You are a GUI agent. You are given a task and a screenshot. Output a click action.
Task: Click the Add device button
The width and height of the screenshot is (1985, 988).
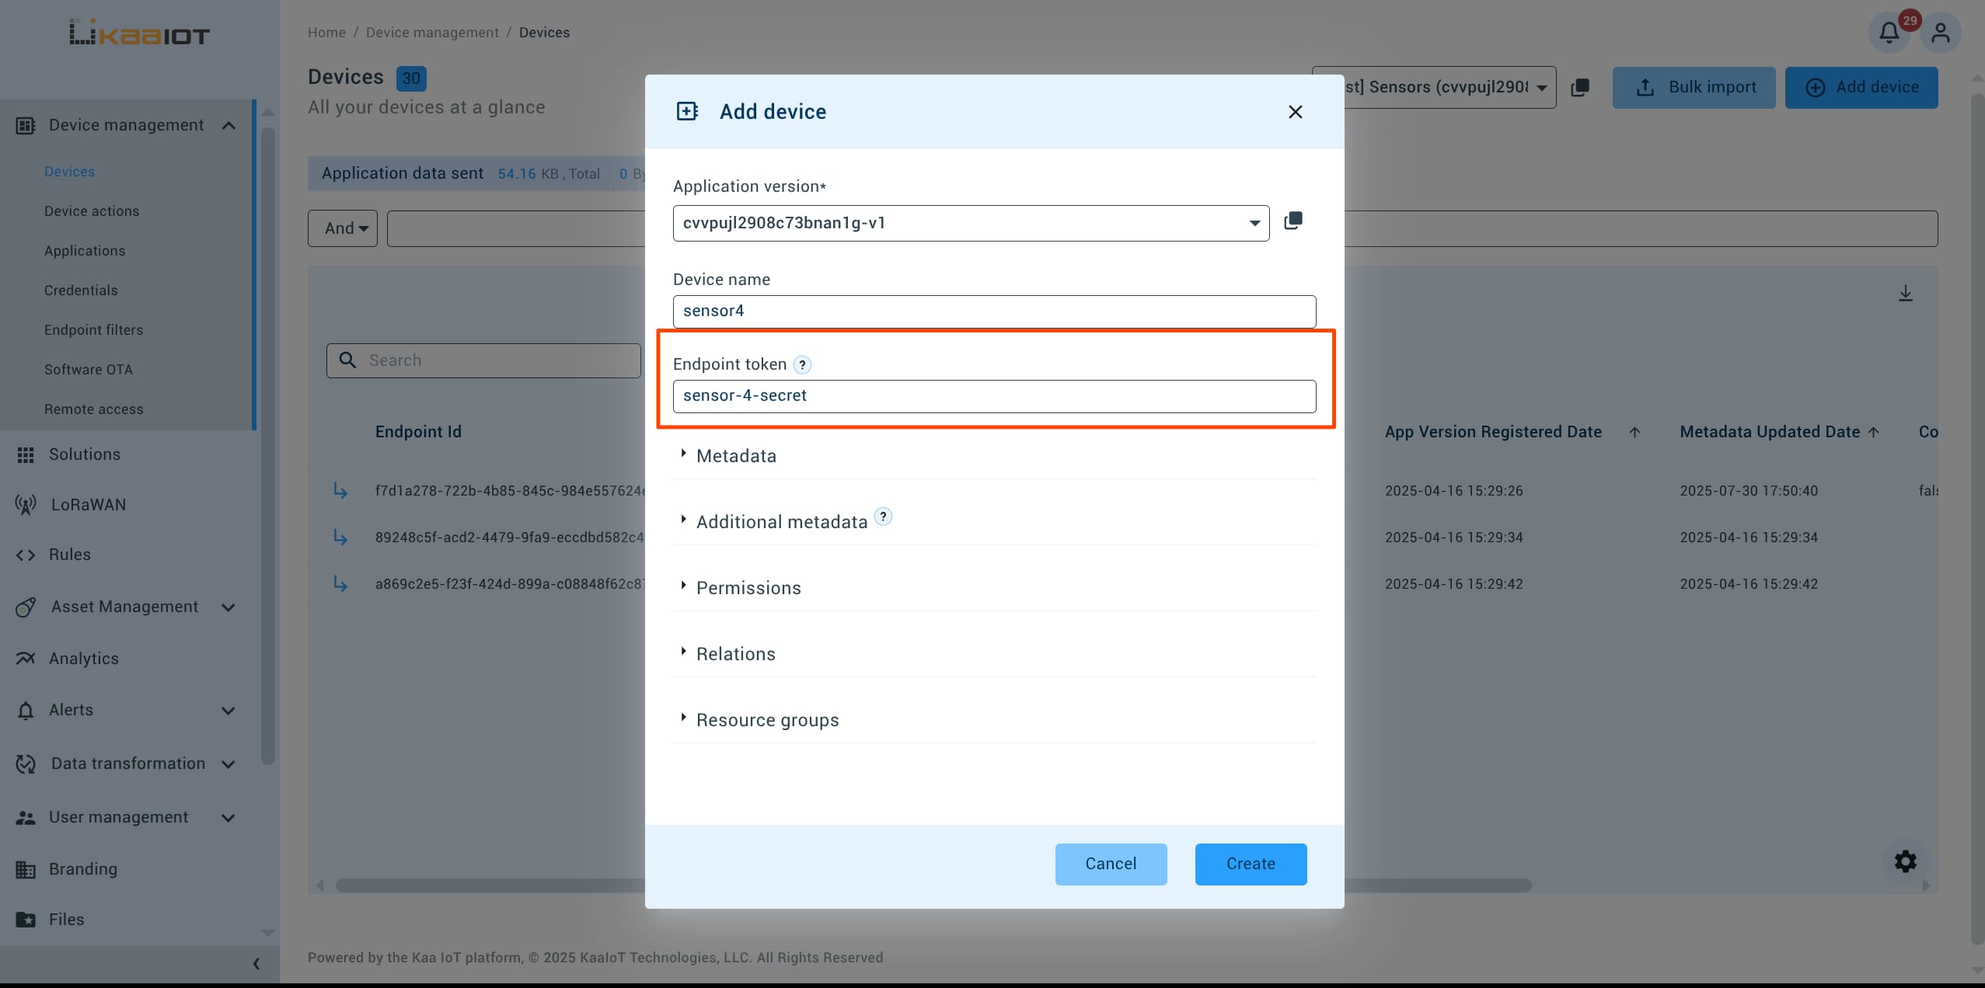(x=1861, y=88)
